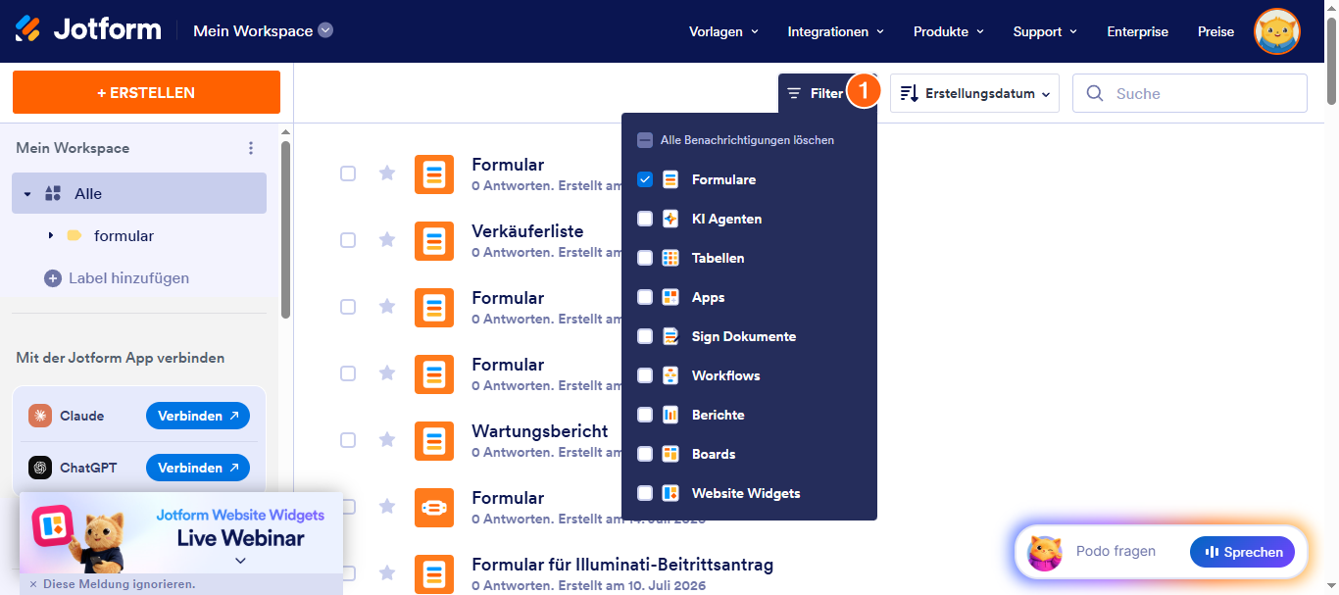Click the search magnifier icon
Viewport: 1339px width, 595px height.
pyautogui.click(x=1095, y=93)
